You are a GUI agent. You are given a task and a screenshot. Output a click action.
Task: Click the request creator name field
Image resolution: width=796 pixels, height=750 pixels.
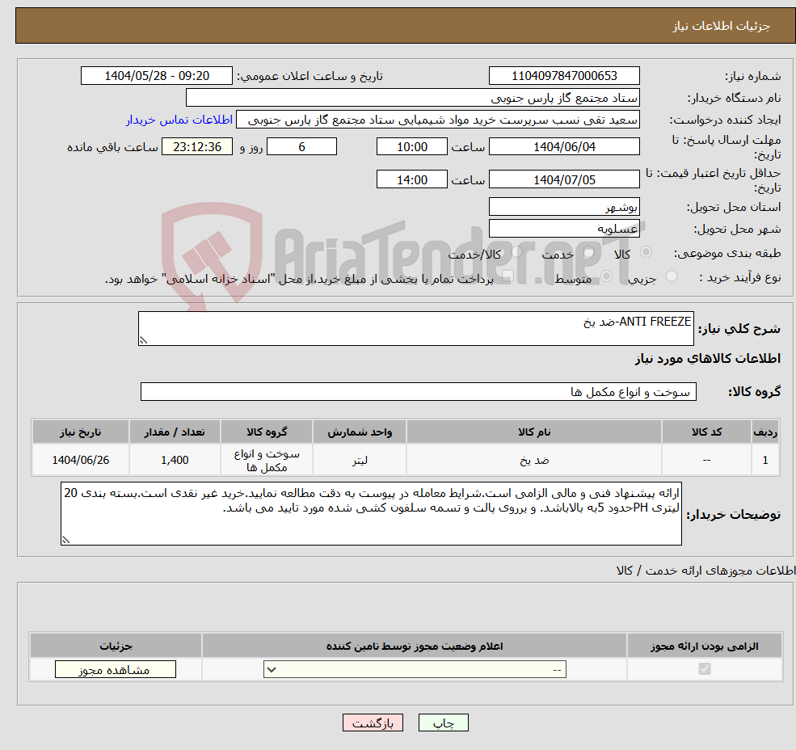pyautogui.click(x=437, y=120)
